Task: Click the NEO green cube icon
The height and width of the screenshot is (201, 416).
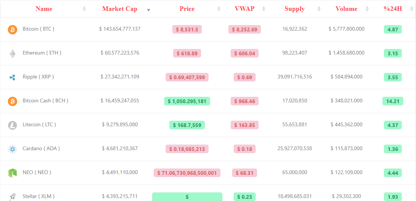Action: (x=12, y=173)
